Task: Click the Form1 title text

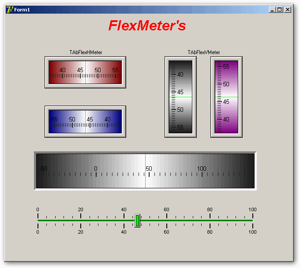Action: (x=22, y=10)
